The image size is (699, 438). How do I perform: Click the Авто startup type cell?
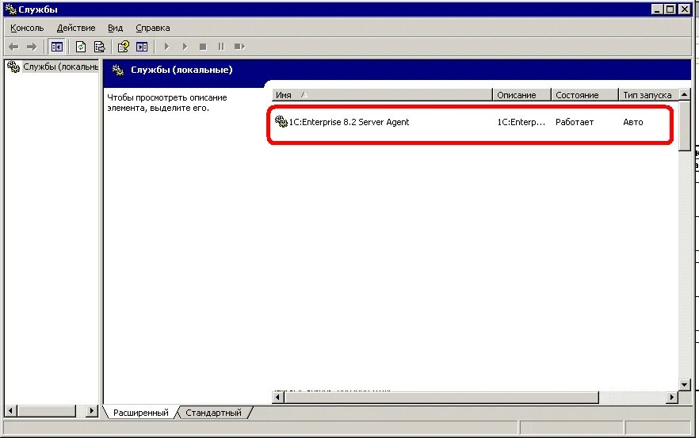coord(633,122)
